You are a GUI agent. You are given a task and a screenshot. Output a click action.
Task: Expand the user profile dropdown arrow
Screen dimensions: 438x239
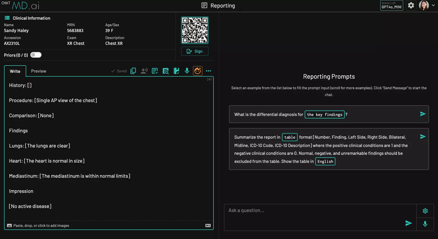click(433, 5)
